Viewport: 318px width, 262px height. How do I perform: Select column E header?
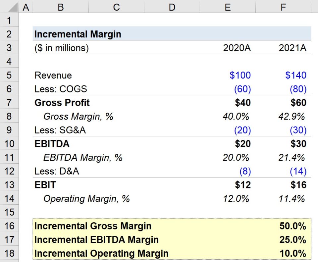(228, 6)
